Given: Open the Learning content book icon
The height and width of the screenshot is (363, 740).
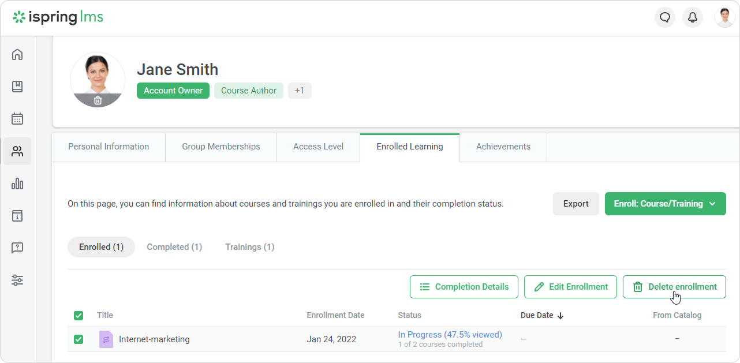Looking at the screenshot, I should [17, 87].
